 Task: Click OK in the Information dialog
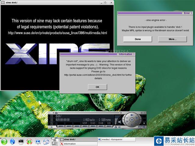[x=97, y=87]
